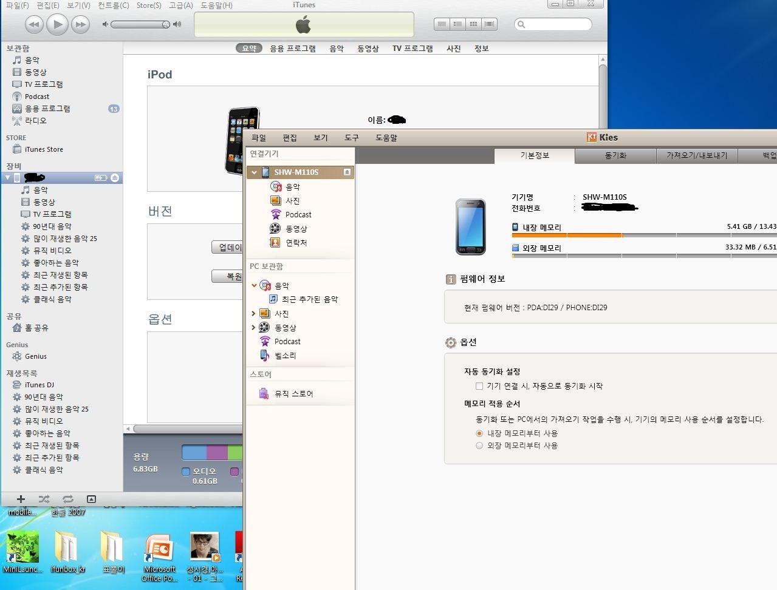The height and width of the screenshot is (590, 777).
Task: Add a new playlist in iTunes
Action: click(21, 499)
